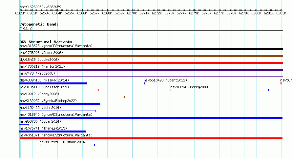Image resolution: width=292 pixels, height=158 pixels.
Task: Open the nsv3195119 (Chaisson2019) label
Action: click(44, 87)
